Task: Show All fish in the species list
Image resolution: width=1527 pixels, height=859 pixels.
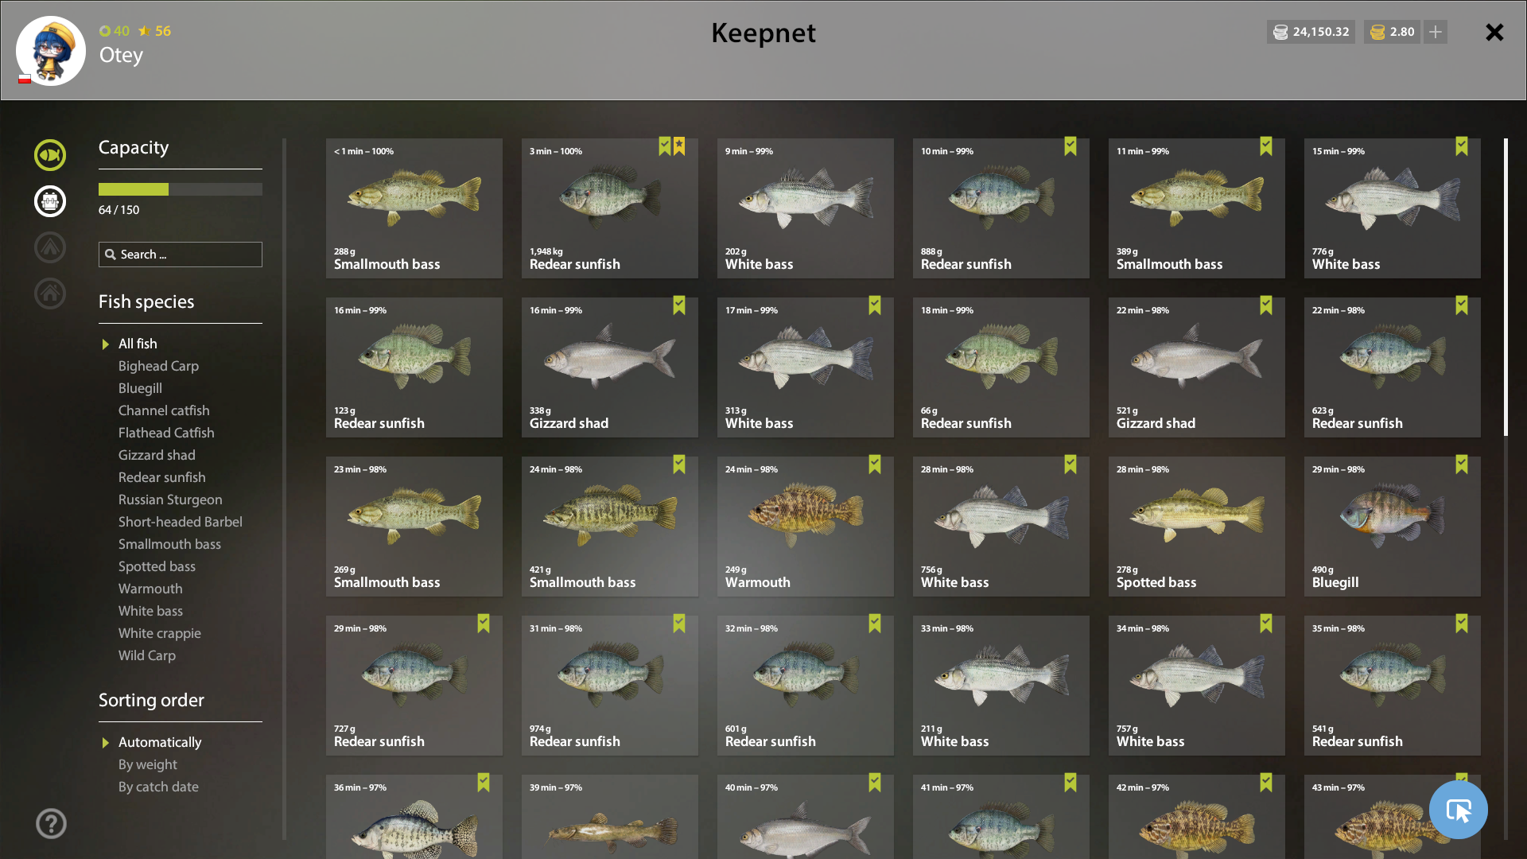Action: [138, 344]
